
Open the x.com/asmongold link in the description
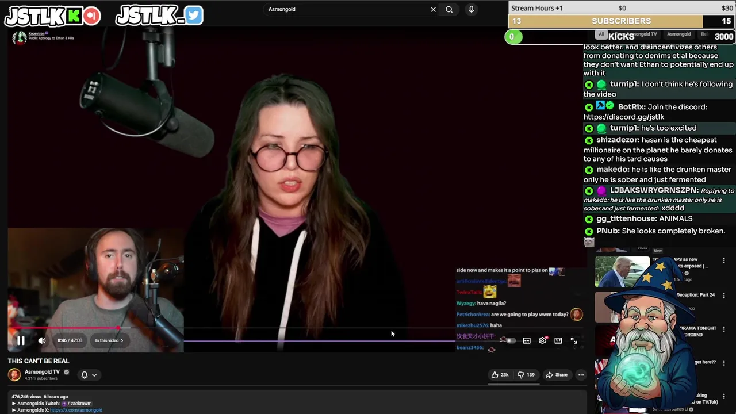[x=76, y=410]
